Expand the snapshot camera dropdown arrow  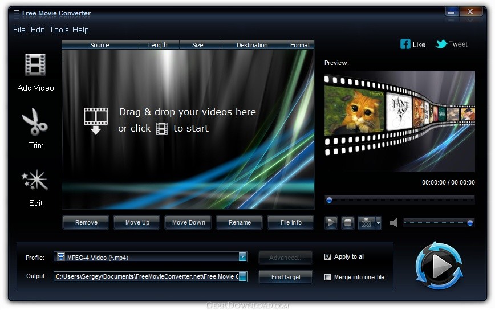pos(378,223)
